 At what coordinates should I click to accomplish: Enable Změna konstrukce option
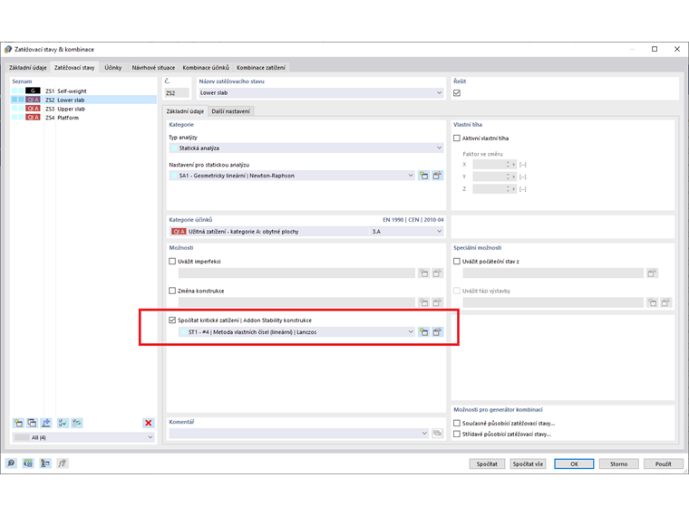click(x=172, y=291)
